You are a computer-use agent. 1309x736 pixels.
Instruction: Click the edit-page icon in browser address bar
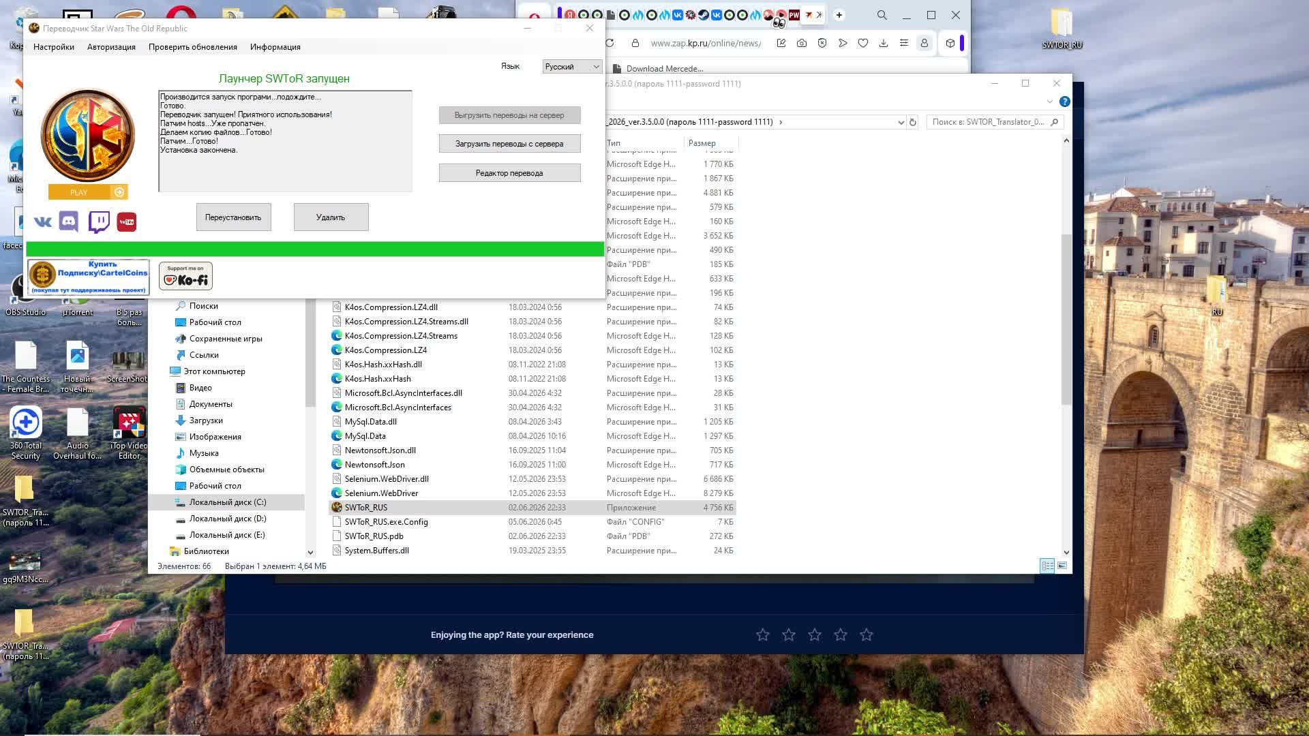pyautogui.click(x=781, y=43)
